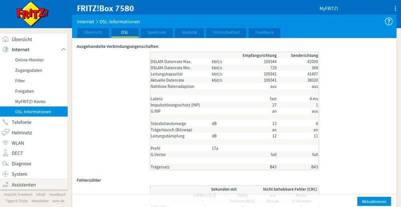Collapse the Internet menu chevron

click(x=64, y=49)
